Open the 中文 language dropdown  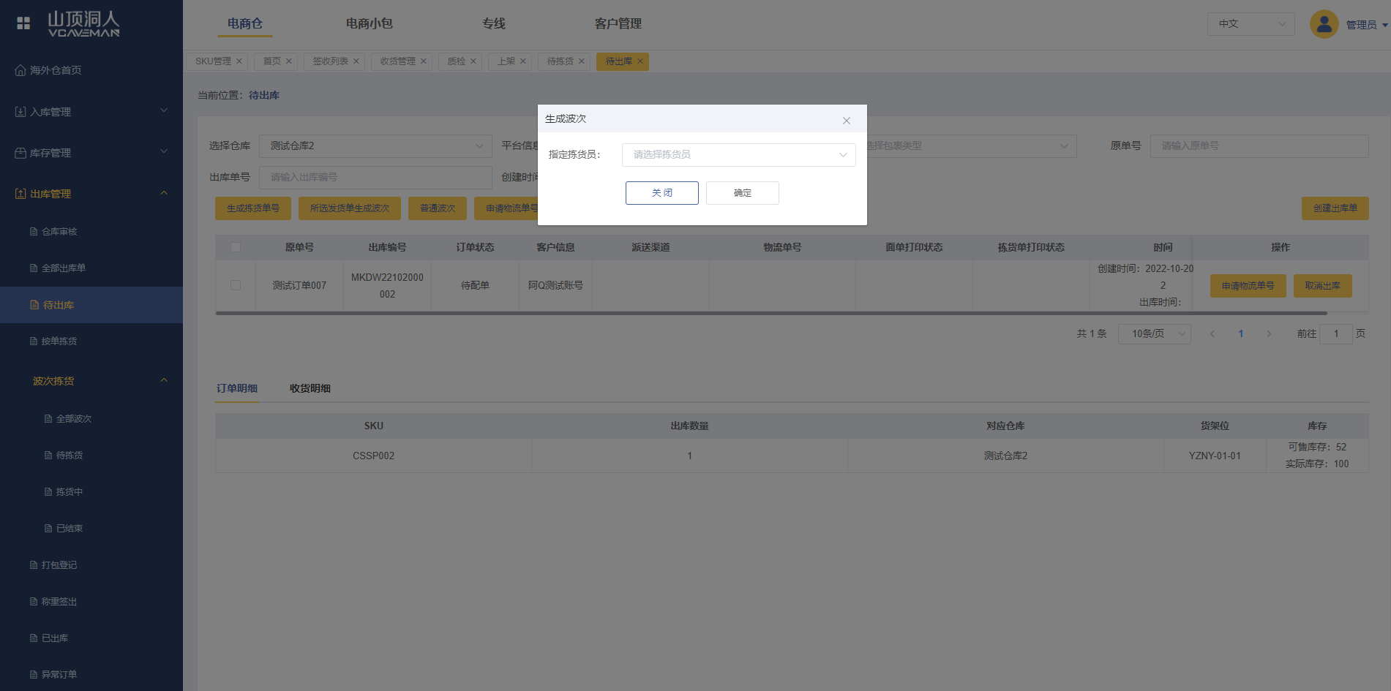(x=1251, y=24)
